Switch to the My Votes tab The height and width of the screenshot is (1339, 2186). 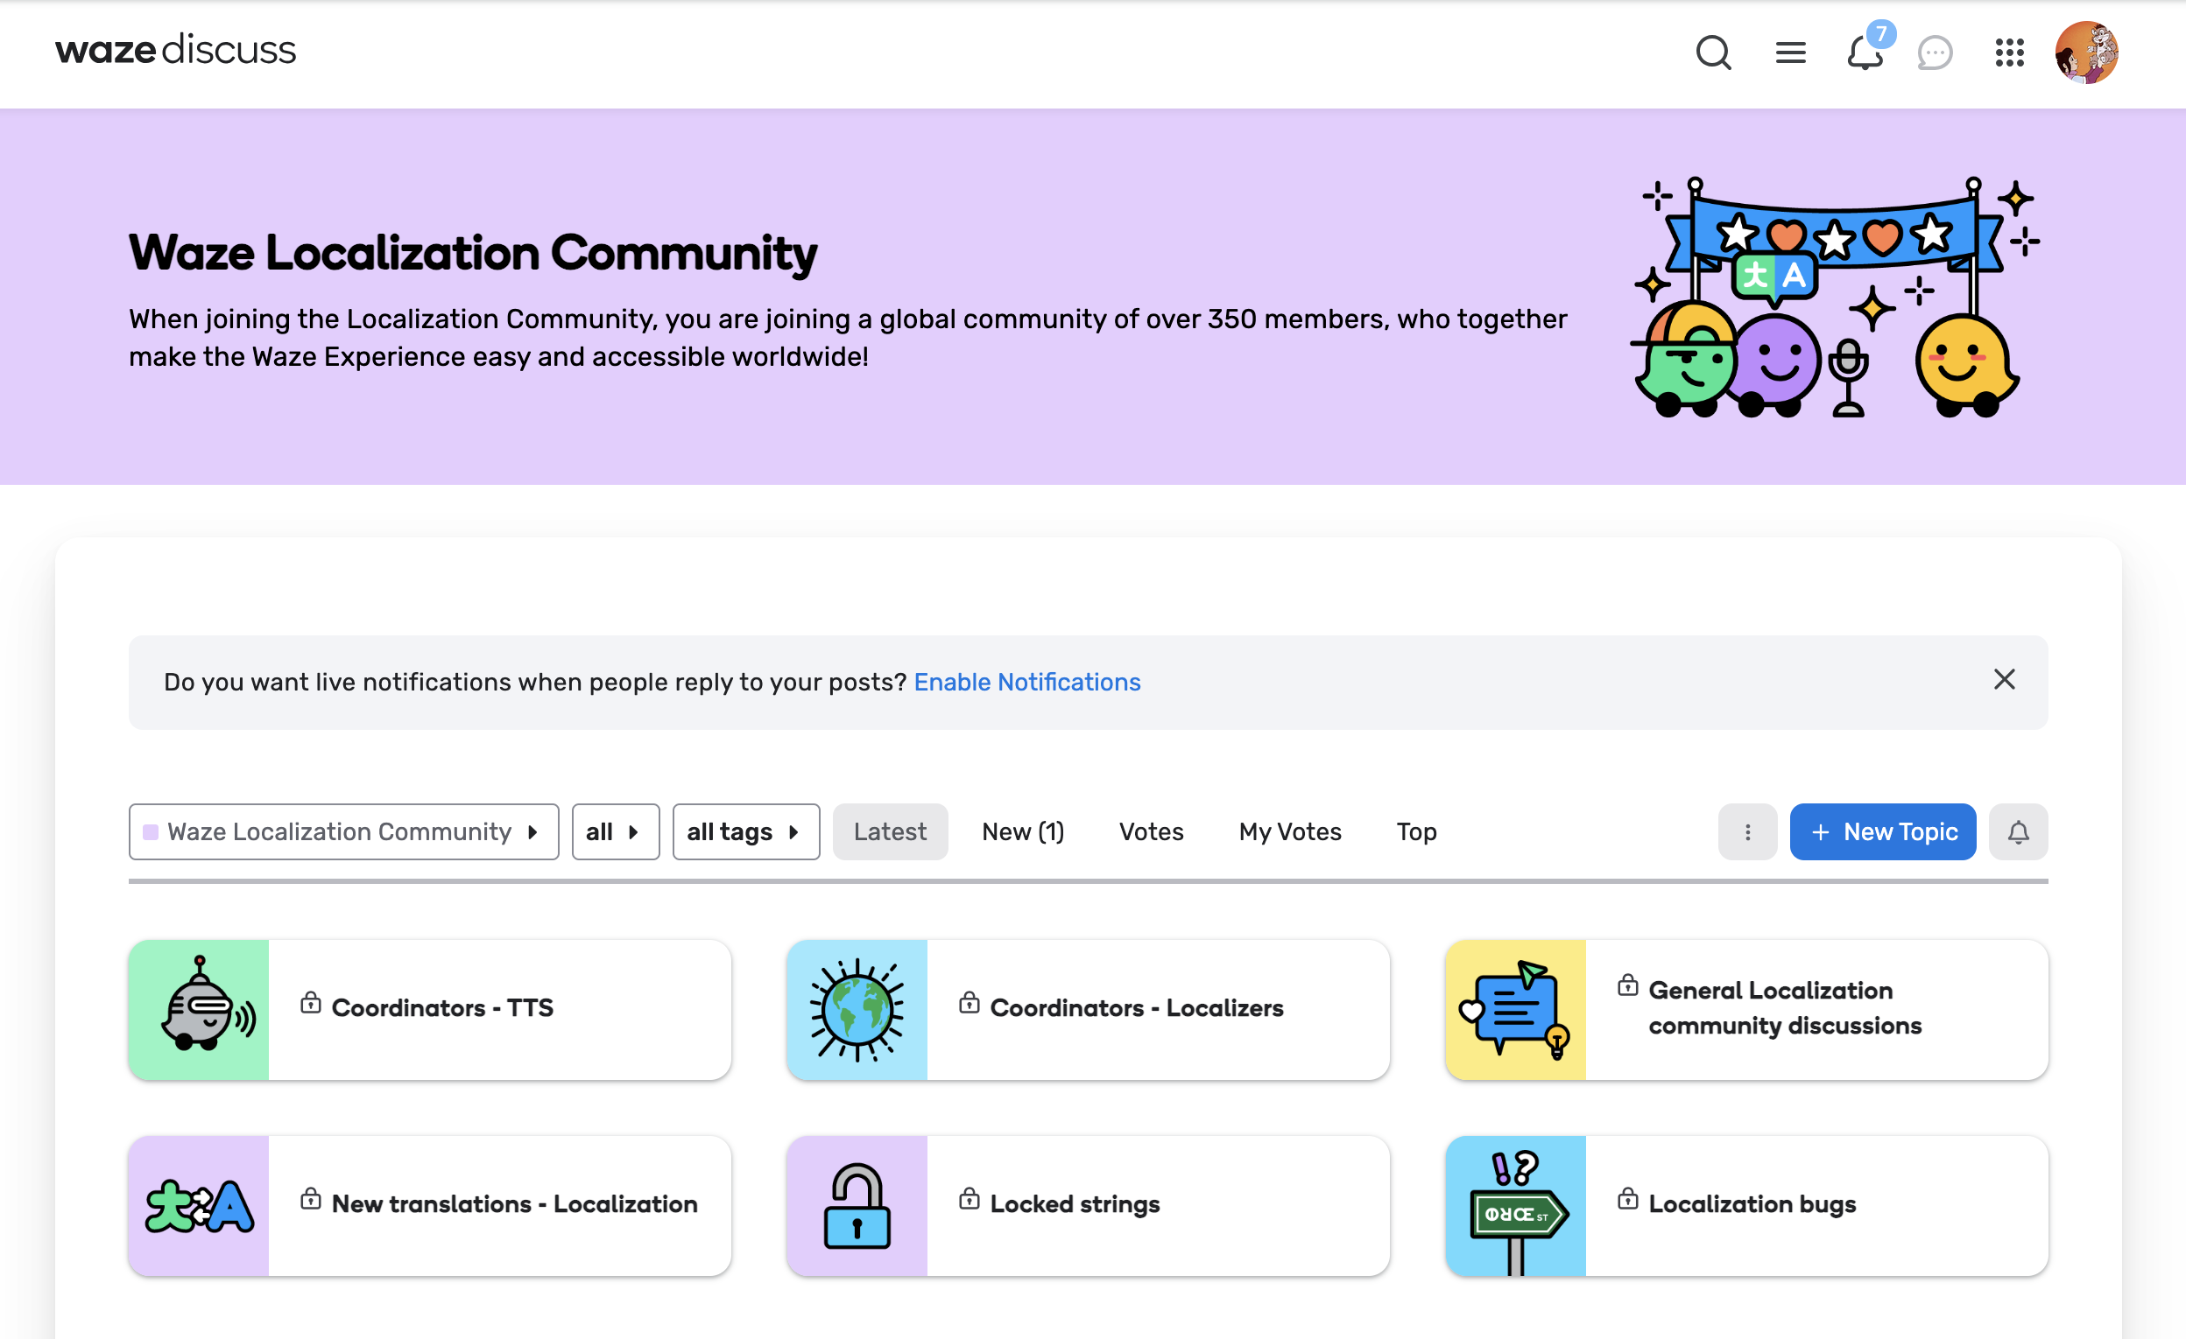[x=1290, y=831]
